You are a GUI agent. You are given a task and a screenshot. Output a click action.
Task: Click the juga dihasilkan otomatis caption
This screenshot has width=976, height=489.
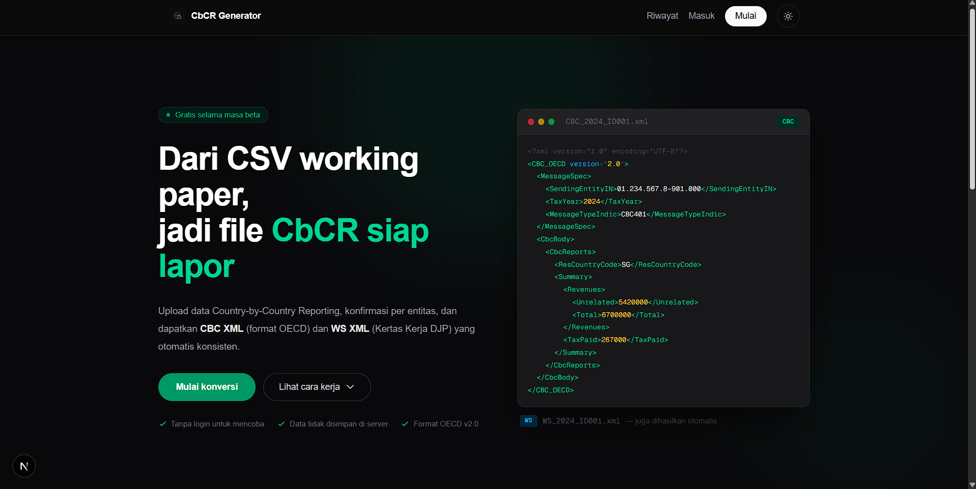click(x=671, y=421)
